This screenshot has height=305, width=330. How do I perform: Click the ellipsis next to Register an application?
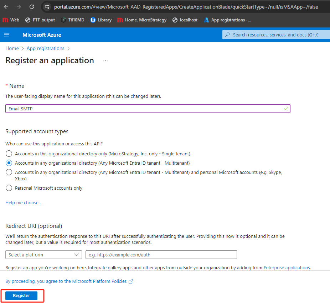105,60
